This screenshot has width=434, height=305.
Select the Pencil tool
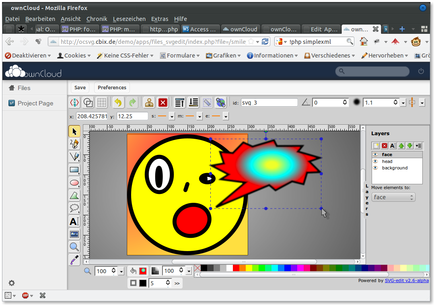(x=74, y=144)
